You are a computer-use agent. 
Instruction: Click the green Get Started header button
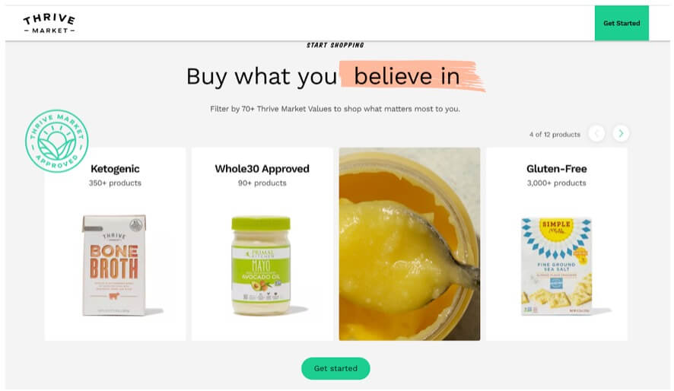pos(622,24)
